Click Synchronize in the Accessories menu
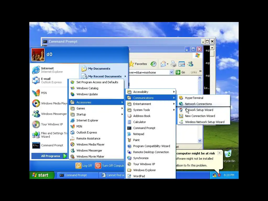The image size is (268, 201). coord(150,158)
